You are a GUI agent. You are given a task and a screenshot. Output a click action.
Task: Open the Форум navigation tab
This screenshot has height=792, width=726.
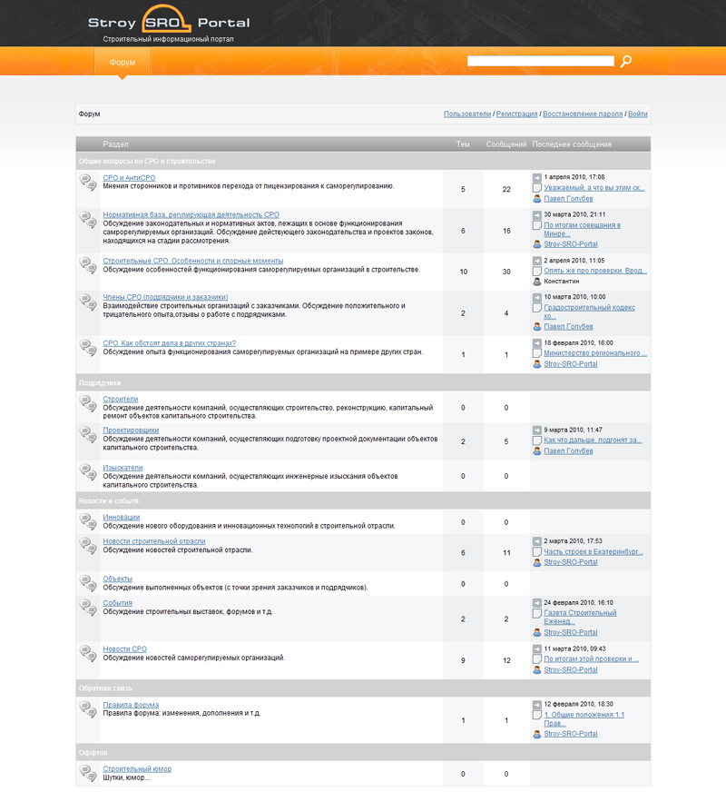pyautogui.click(x=123, y=63)
